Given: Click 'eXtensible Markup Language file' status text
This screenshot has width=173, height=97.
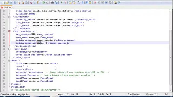Looking at the screenshot, I should (14, 94).
